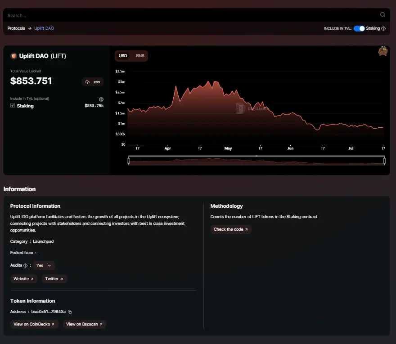Click left handle of chart range slider
396x344 pixels.
129,161
